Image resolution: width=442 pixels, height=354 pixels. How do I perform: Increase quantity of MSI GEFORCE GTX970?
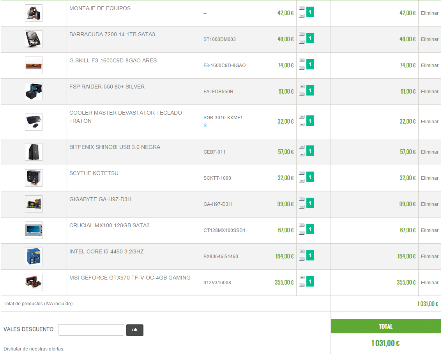[x=302, y=278]
